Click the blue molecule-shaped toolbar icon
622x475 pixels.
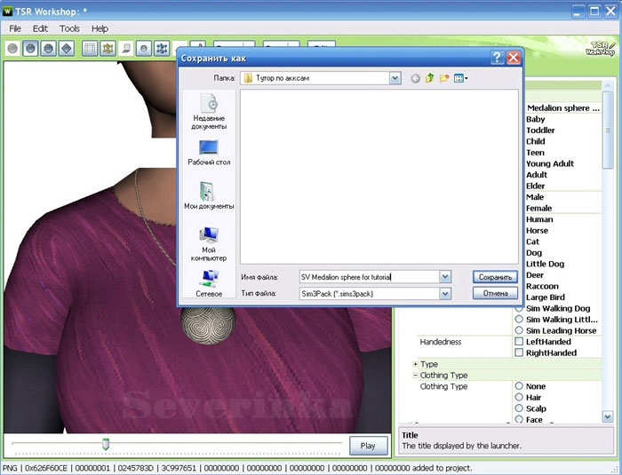pyautogui.click(x=162, y=48)
